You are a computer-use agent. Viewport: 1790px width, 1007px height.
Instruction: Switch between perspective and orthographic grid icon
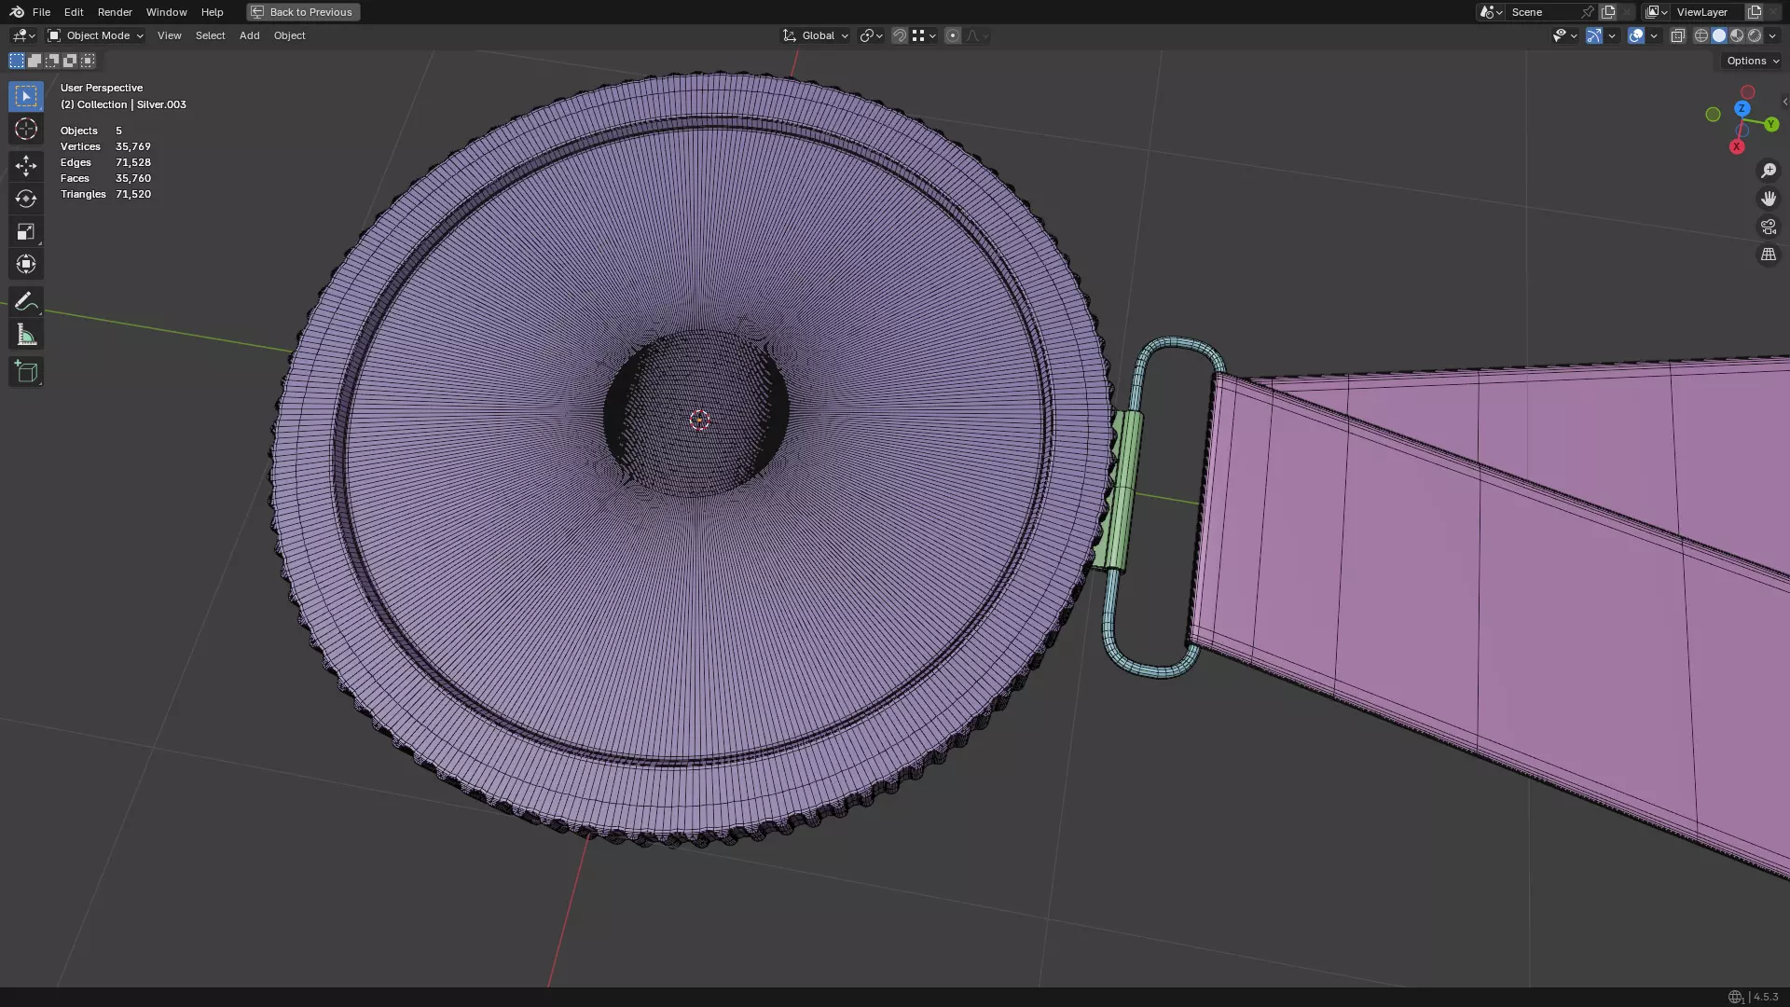pos(1768,255)
